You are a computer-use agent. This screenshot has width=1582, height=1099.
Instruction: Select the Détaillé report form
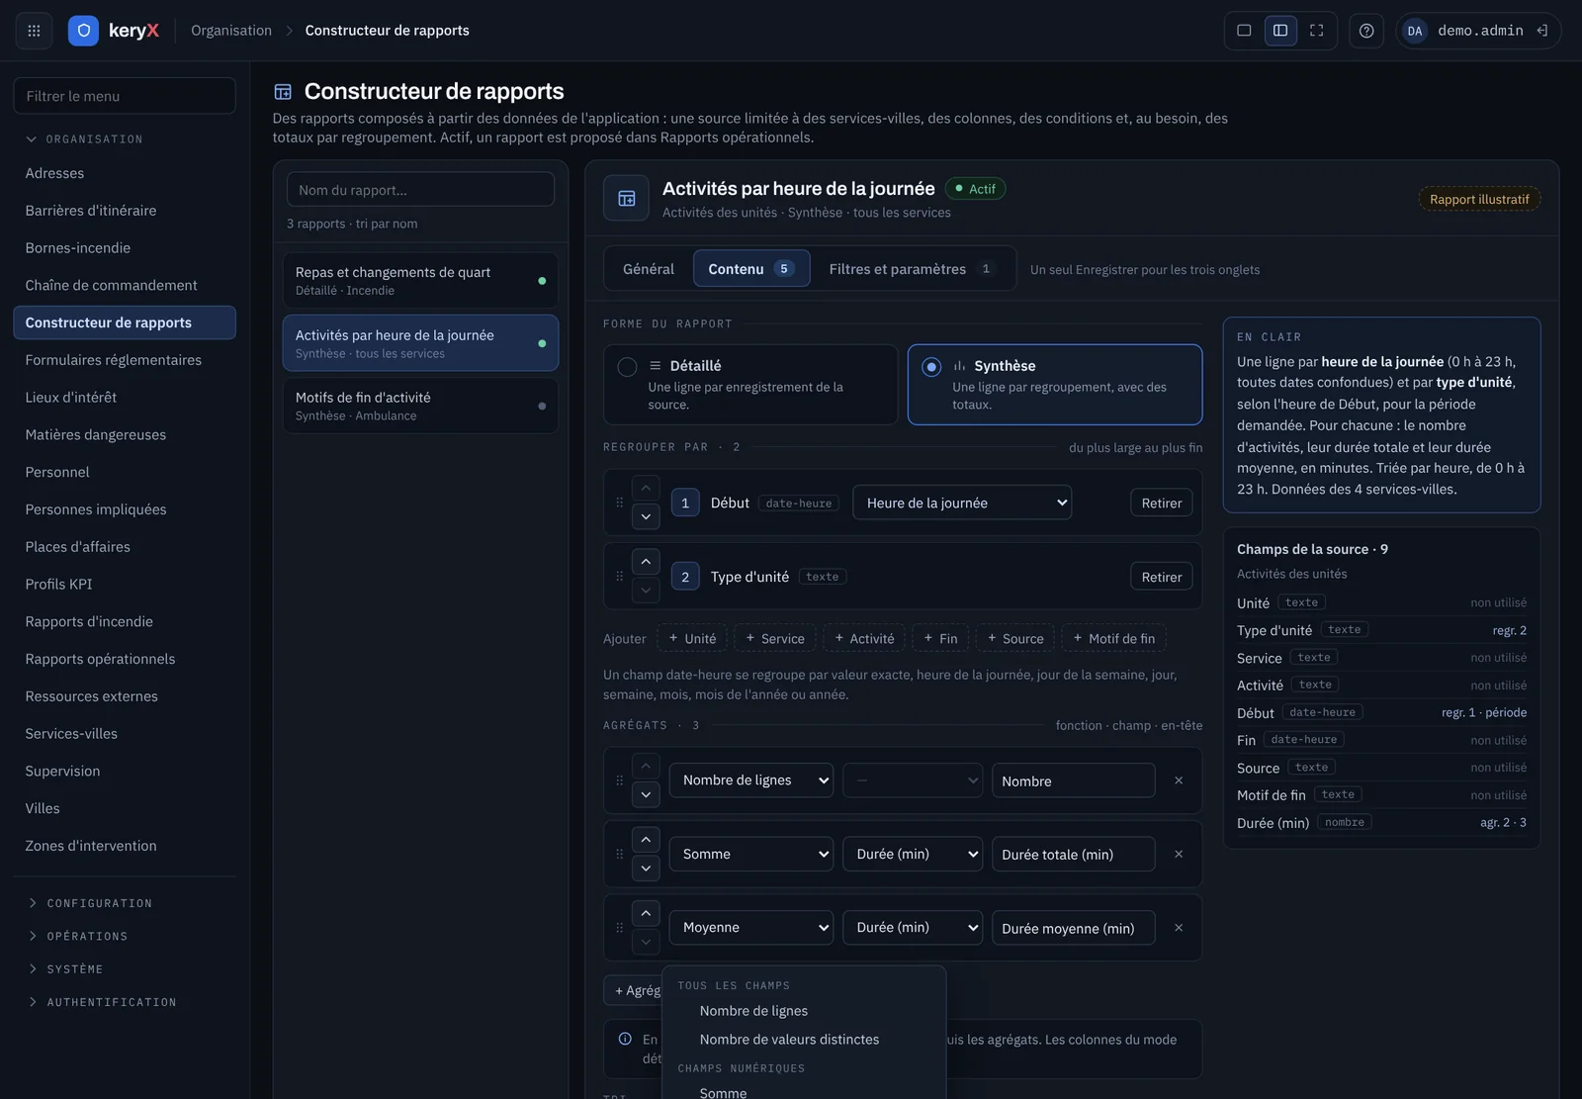750,385
